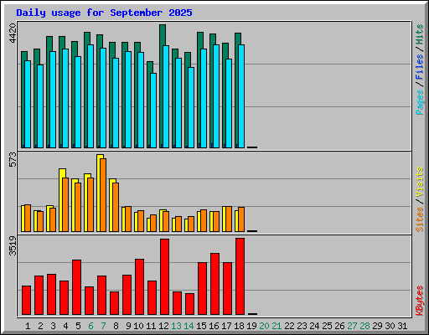Click the green Hits legend label
This screenshot has height=335, width=429.
[420, 34]
